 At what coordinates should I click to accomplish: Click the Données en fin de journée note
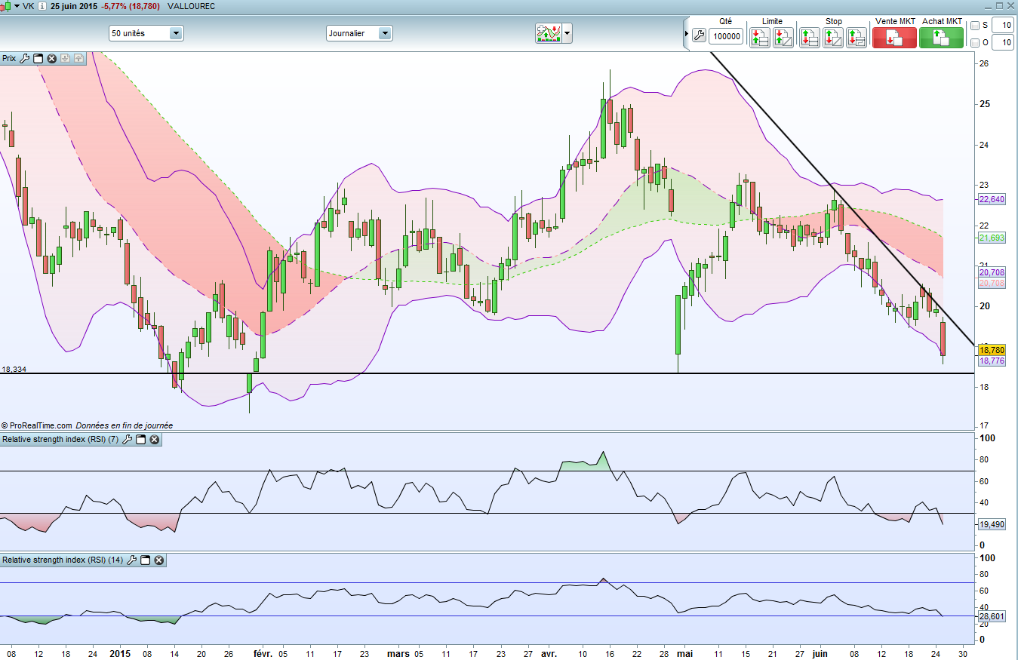[125, 425]
